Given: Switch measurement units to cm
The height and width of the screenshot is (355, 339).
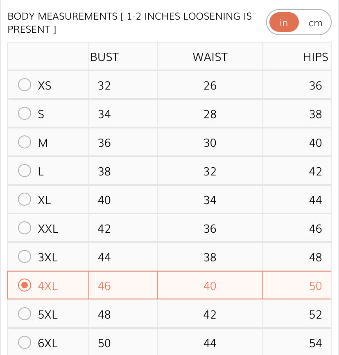Looking at the screenshot, I should pyautogui.click(x=315, y=23).
